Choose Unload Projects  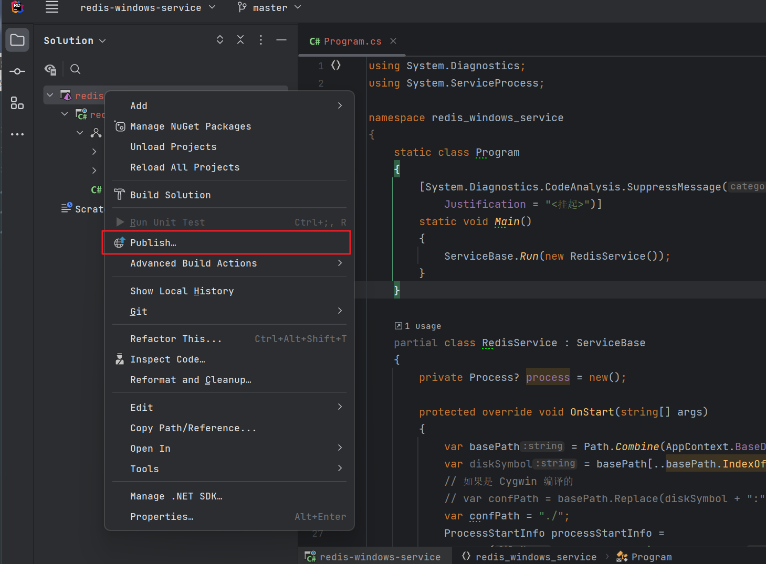click(229, 146)
